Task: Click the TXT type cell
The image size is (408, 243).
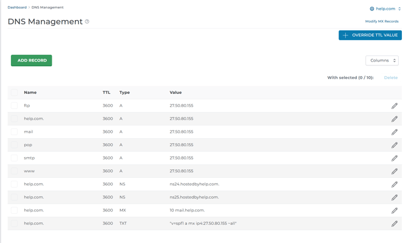Action: click(x=123, y=224)
